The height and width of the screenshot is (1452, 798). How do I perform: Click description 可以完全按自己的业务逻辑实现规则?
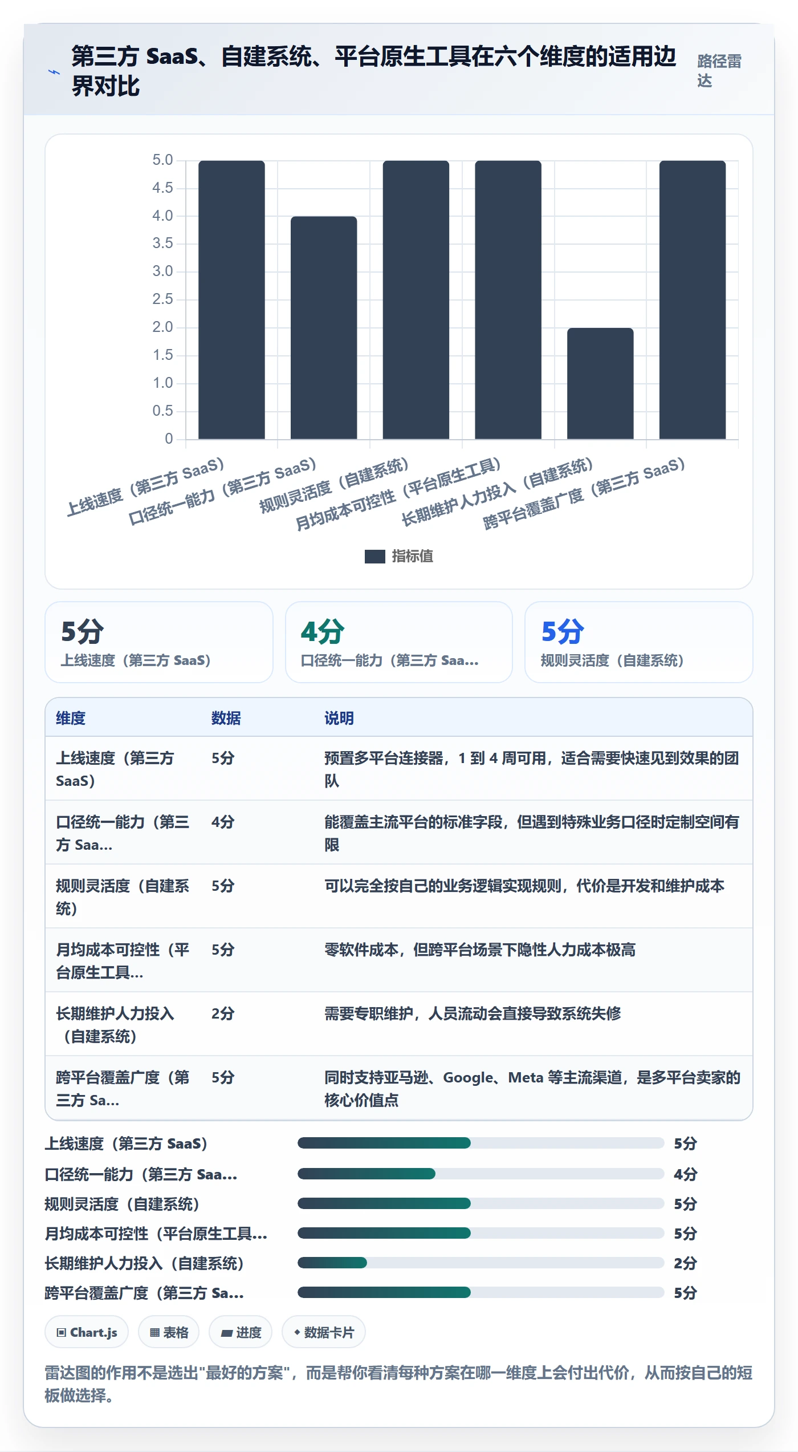pos(524,886)
